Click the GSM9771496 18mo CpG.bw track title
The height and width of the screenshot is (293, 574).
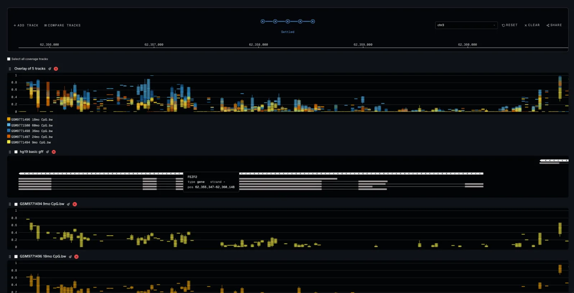[43, 257]
